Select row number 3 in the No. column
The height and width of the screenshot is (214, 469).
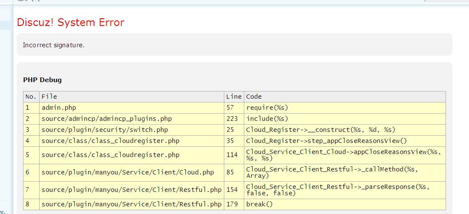[31, 130]
